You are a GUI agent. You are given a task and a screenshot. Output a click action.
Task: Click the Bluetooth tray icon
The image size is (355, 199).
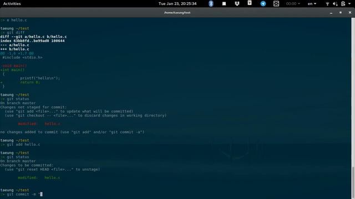coord(211,4)
